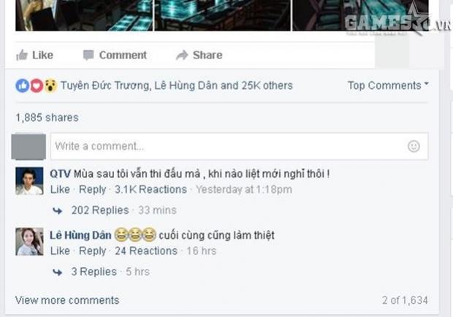Click the Comment speech bubble icon
The image size is (453, 317).
pos(88,55)
